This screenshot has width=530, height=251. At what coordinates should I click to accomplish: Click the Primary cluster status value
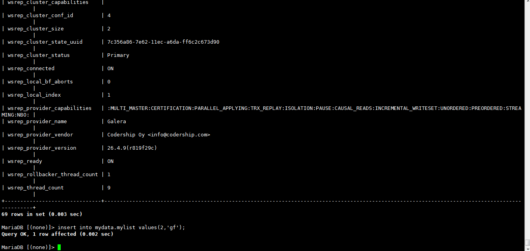click(x=118, y=55)
